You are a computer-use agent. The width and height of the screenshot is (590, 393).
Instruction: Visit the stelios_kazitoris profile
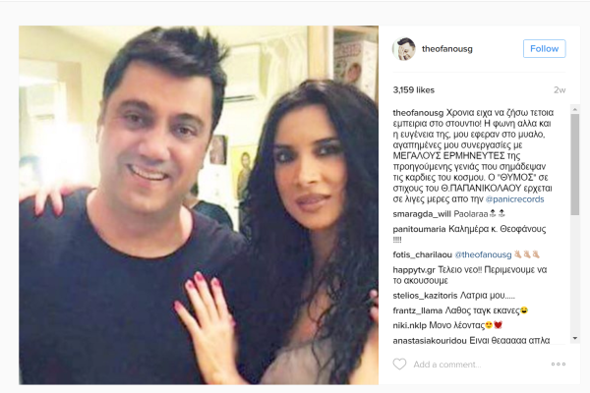click(425, 296)
